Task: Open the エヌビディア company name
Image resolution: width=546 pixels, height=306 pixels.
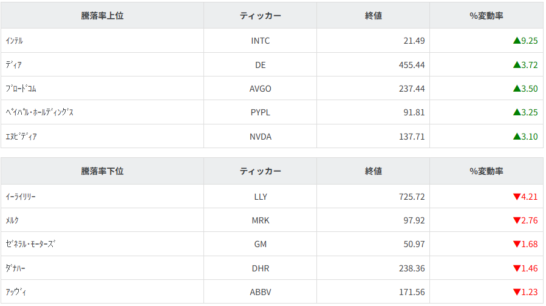Action: [x=21, y=137]
